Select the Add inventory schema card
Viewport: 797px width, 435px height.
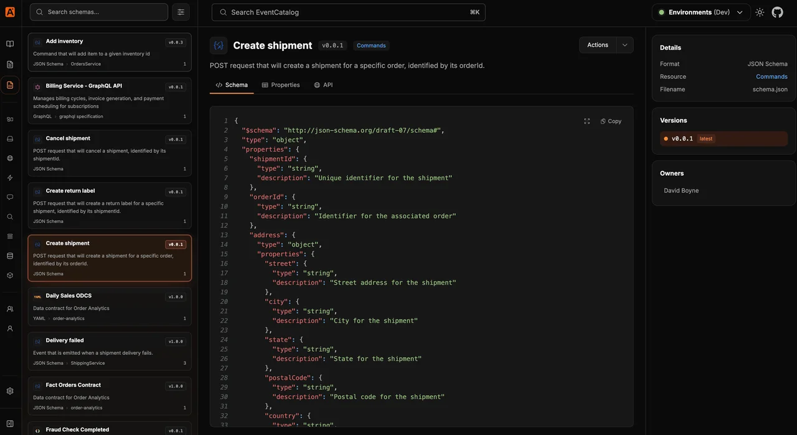[110, 52]
